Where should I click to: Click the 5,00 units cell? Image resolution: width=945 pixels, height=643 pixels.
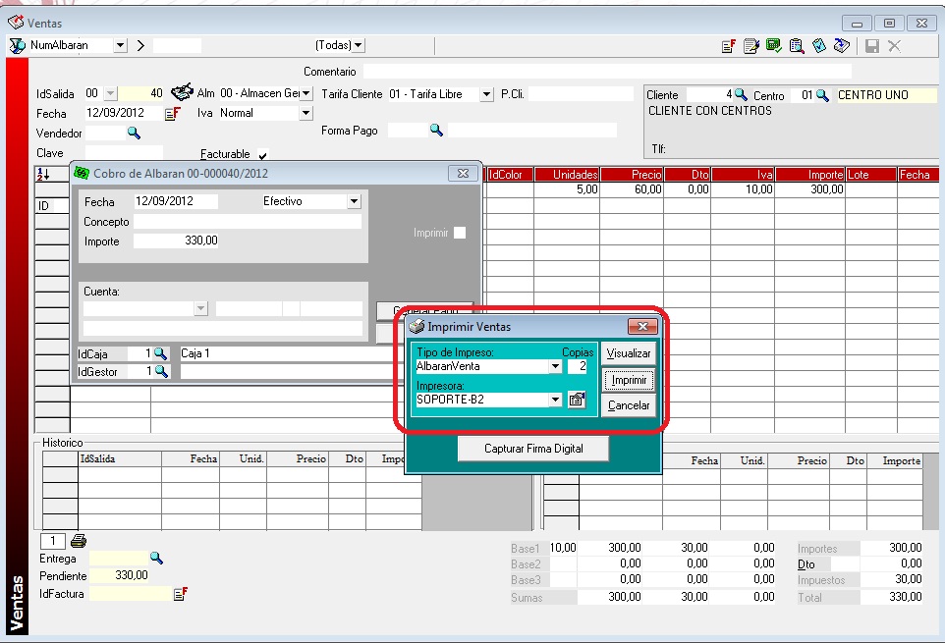click(567, 189)
